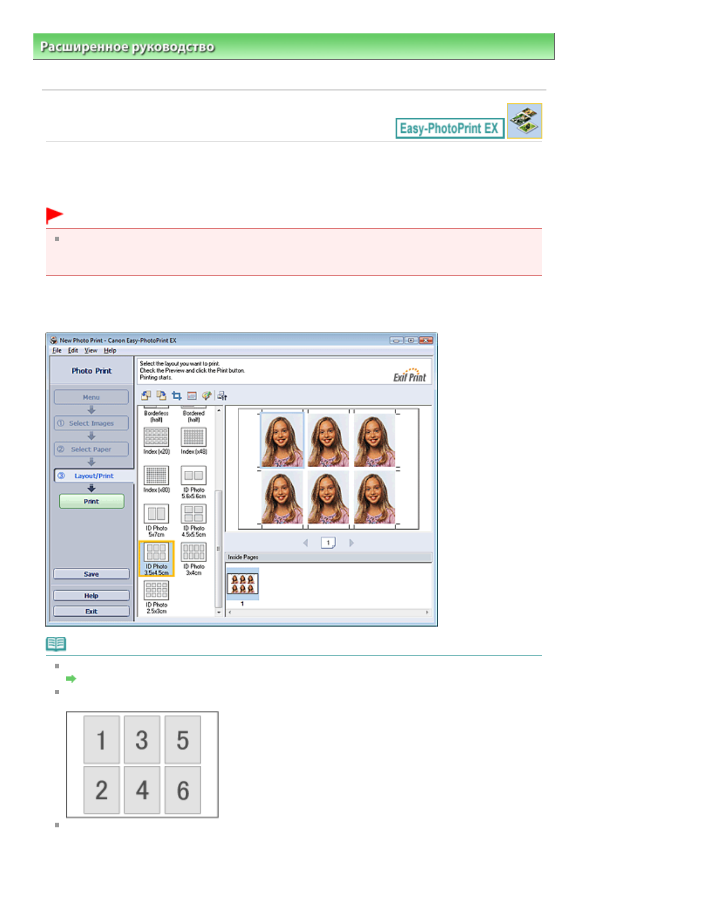Click next page arrow under preview
The height and width of the screenshot is (919, 710).
[x=352, y=543]
